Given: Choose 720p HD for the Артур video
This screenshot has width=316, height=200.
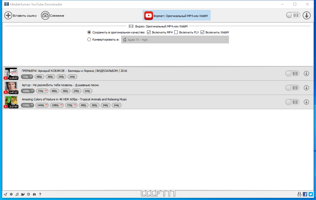Looking at the screenshot, I should pos(42,91).
